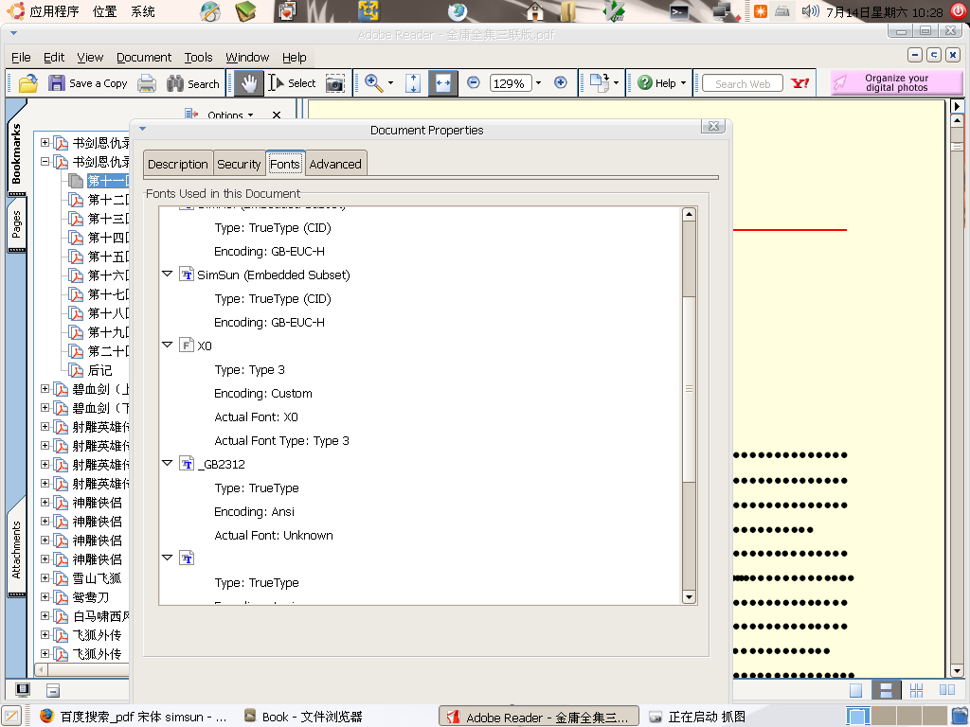970x727 pixels.
Task: Open the Edit menu
Action: click(x=54, y=58)
